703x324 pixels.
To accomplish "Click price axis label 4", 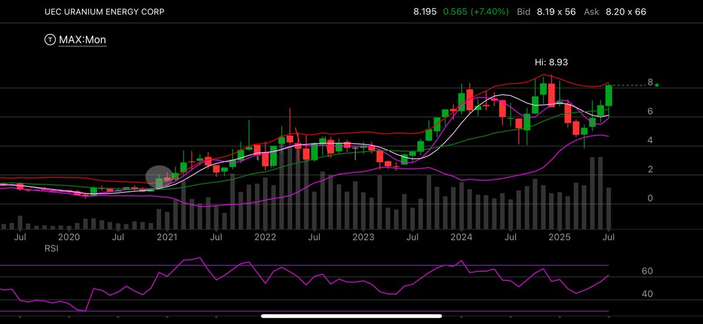I will pos(650,141).
